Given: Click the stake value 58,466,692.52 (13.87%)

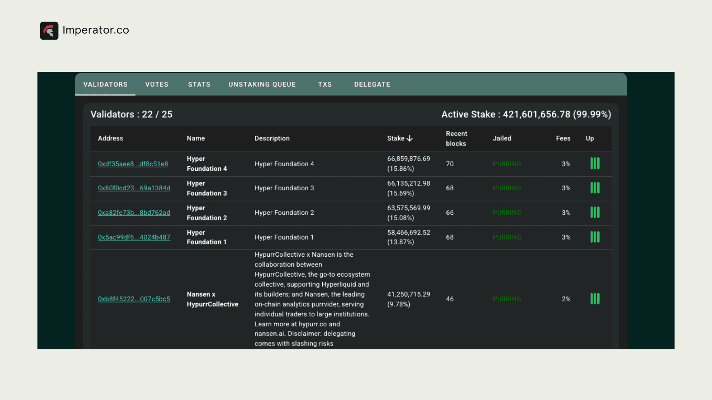Looking at the screenshot, I should tap(409, 237).
